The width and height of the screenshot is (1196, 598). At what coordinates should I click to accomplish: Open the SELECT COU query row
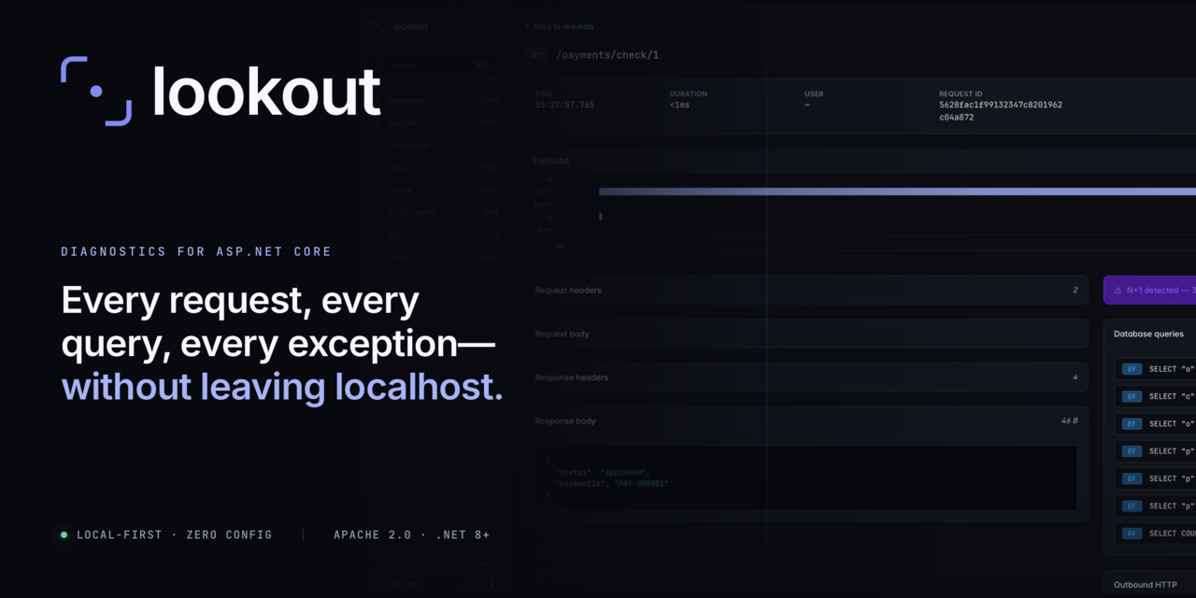point(1155,534)
